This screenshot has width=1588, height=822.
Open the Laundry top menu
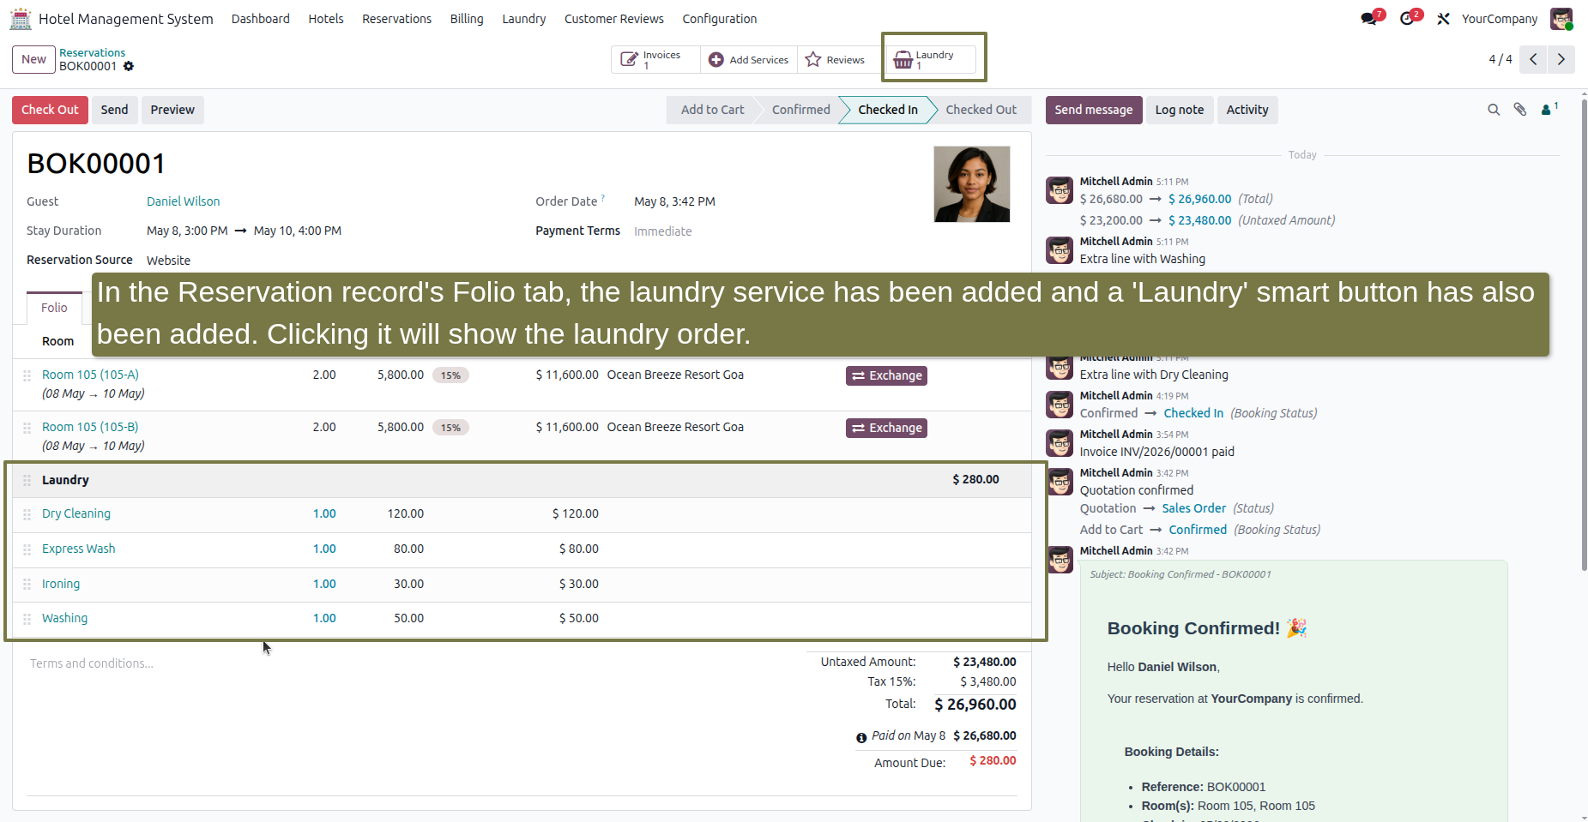point(524,19)
